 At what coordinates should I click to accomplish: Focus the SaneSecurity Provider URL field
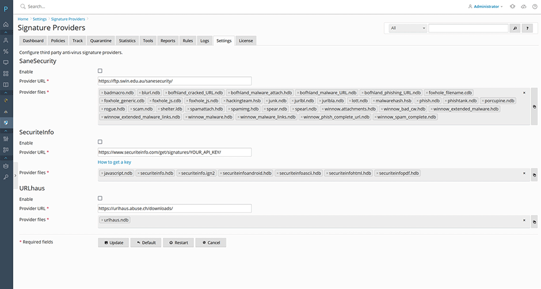[x=174, y=81]
